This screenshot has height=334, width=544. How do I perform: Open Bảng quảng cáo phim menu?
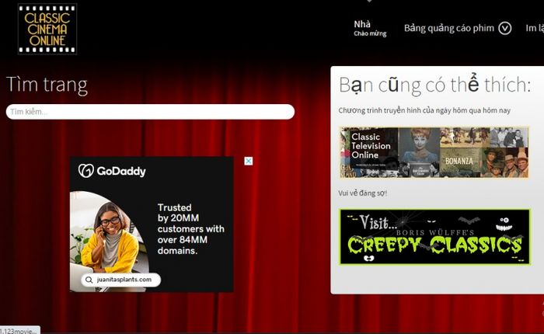[x=449, y=28]
